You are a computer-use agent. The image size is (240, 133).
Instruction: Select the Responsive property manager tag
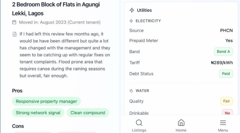coord(46,101)
